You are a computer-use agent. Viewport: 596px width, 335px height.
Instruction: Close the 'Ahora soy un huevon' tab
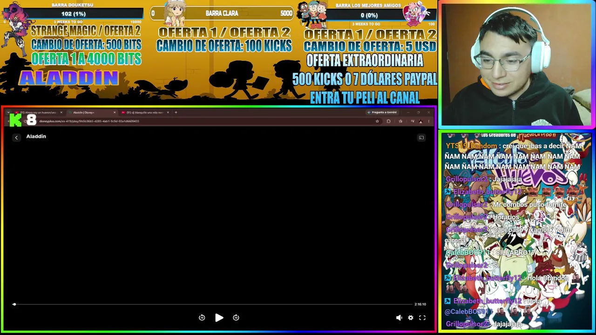tap(61, 112)
